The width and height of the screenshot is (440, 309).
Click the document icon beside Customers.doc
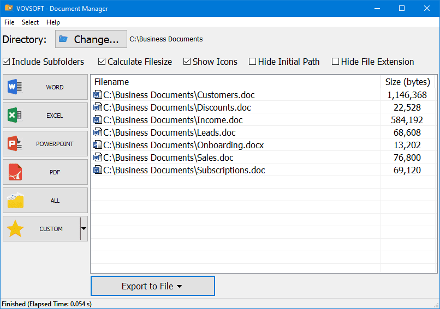coord(98,95)
